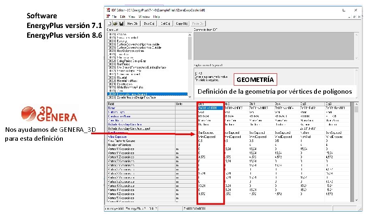
Task: Click the Obj6 column header
Action: tap(338, 104)
